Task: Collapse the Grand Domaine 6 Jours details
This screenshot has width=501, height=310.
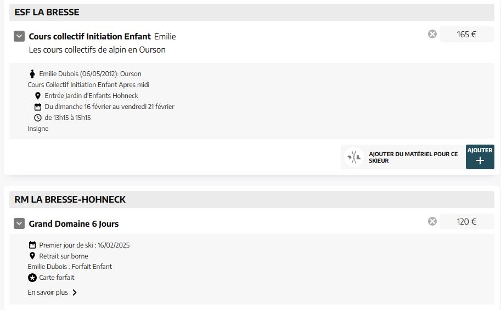Action: [x=19, y=223]
